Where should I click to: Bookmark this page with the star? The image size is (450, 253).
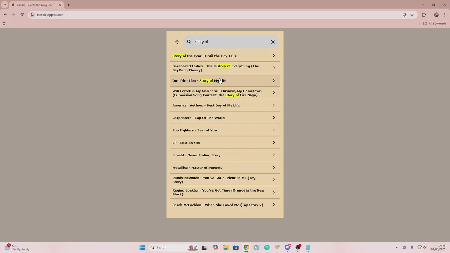coord(412,15)
